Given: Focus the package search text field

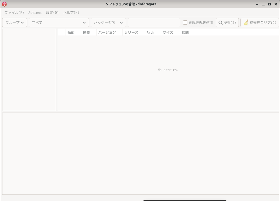Looking at the screenshot, I should [x=154, y=23].
